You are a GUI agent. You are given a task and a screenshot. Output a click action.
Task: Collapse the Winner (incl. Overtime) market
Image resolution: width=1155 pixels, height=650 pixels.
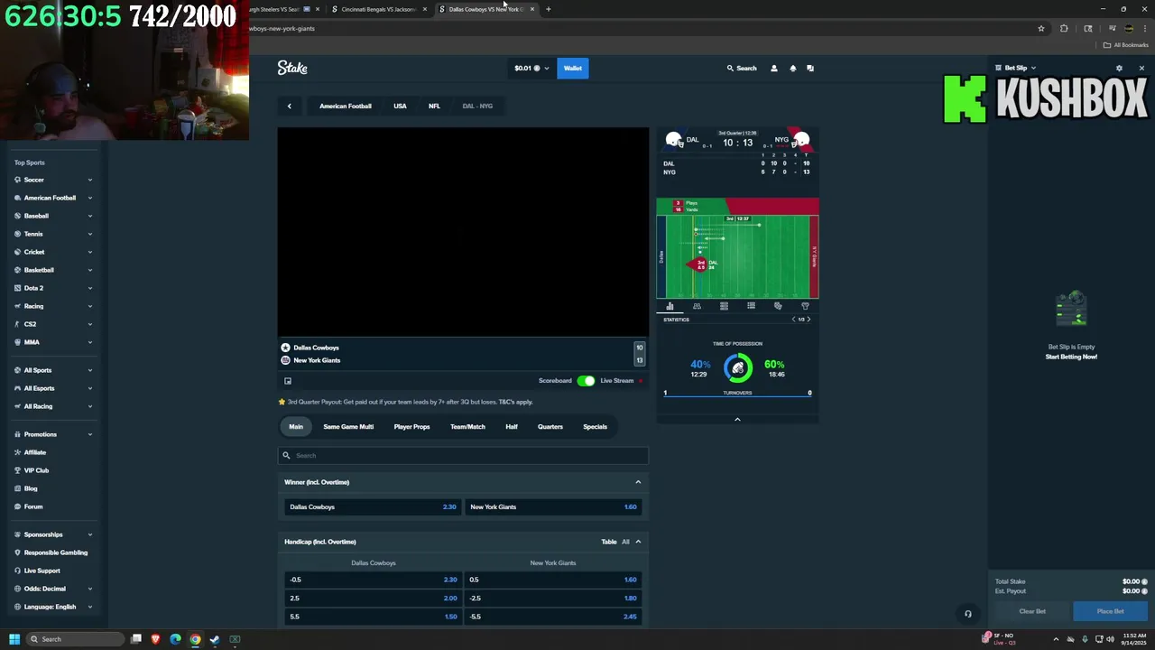[638, 482]
